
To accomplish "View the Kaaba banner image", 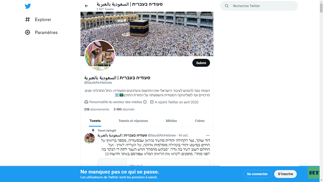I will [x=147, y=34].
